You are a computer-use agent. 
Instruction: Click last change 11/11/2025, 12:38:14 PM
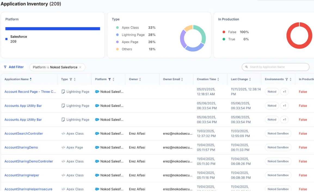[246, 92]
